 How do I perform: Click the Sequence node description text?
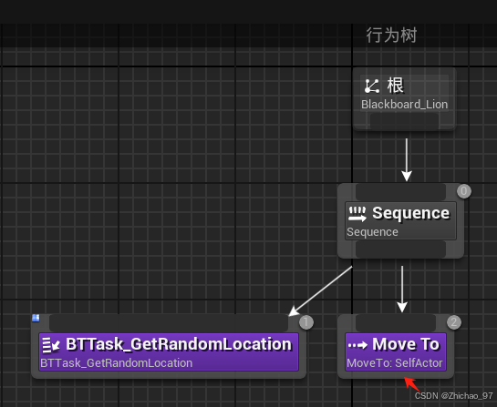click(372, 232)
